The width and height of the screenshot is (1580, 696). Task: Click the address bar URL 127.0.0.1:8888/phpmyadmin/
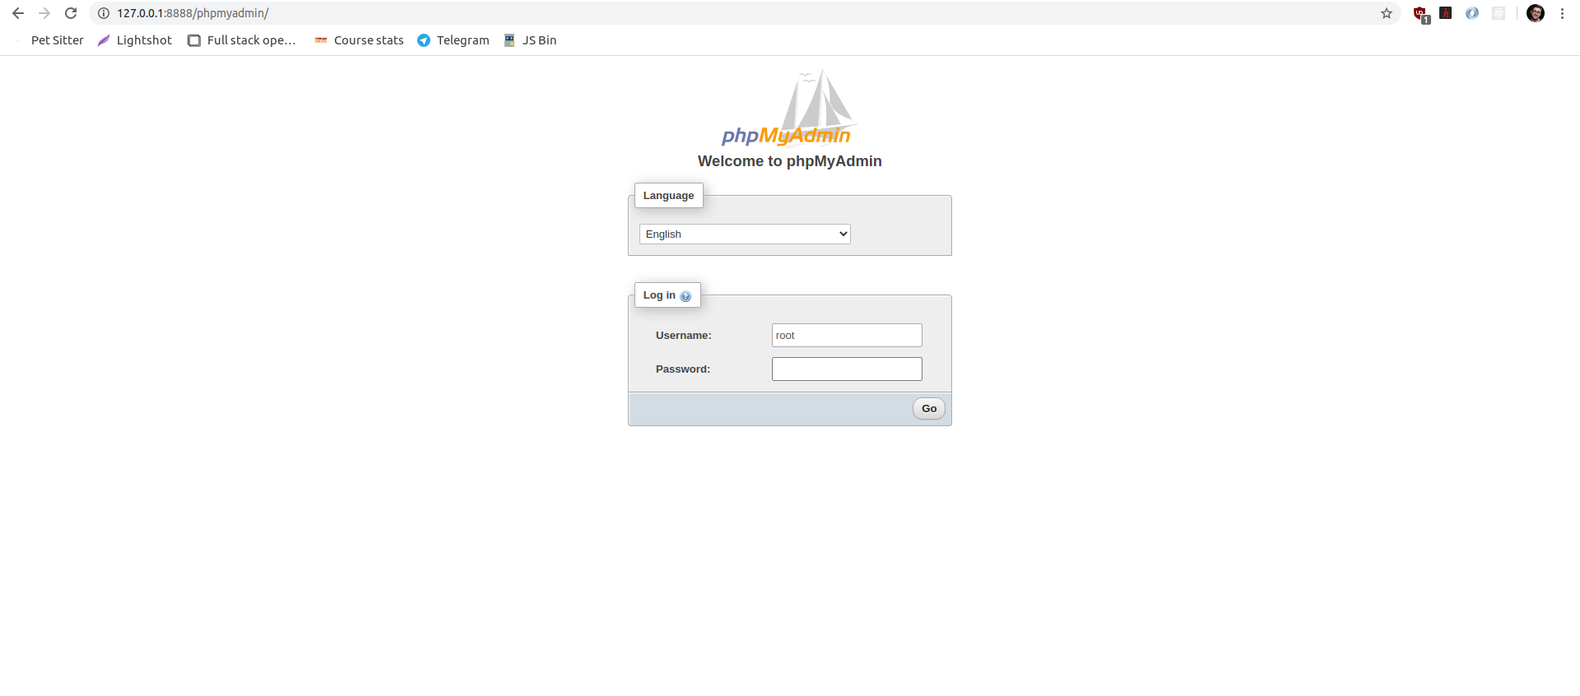[x=193, y=13]
